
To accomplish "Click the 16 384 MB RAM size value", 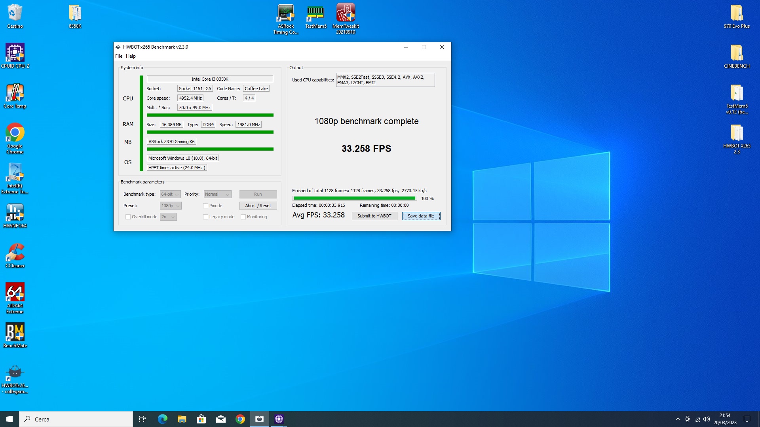I will point(171,125).
